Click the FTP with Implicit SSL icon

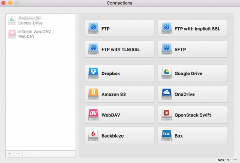(166, 28)
